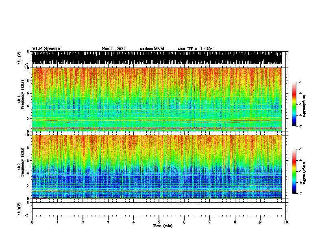Click inside the ch.2 spectrogram plot
The width and height of the screenshot is (322, 249).
[x=157, y=167]
